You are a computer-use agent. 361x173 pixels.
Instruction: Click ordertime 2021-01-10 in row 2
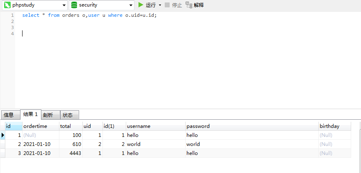(x=41, y=144)
